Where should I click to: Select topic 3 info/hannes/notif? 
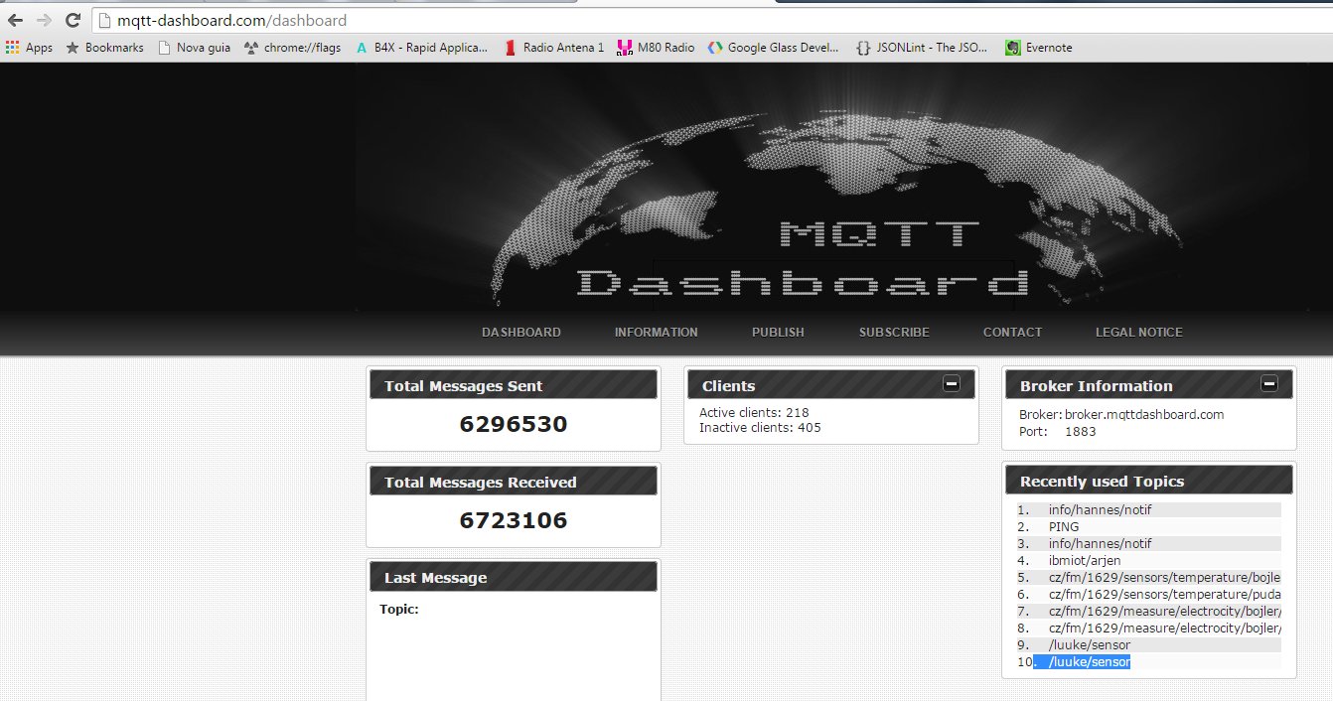click(x=1149, y=544)
